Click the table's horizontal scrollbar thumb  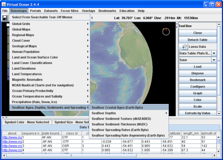click(71, 156)
